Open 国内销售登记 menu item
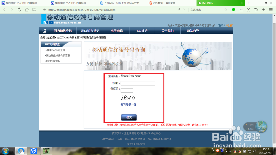276x155 pixels. pyautogui.click(x=63, y=31)
